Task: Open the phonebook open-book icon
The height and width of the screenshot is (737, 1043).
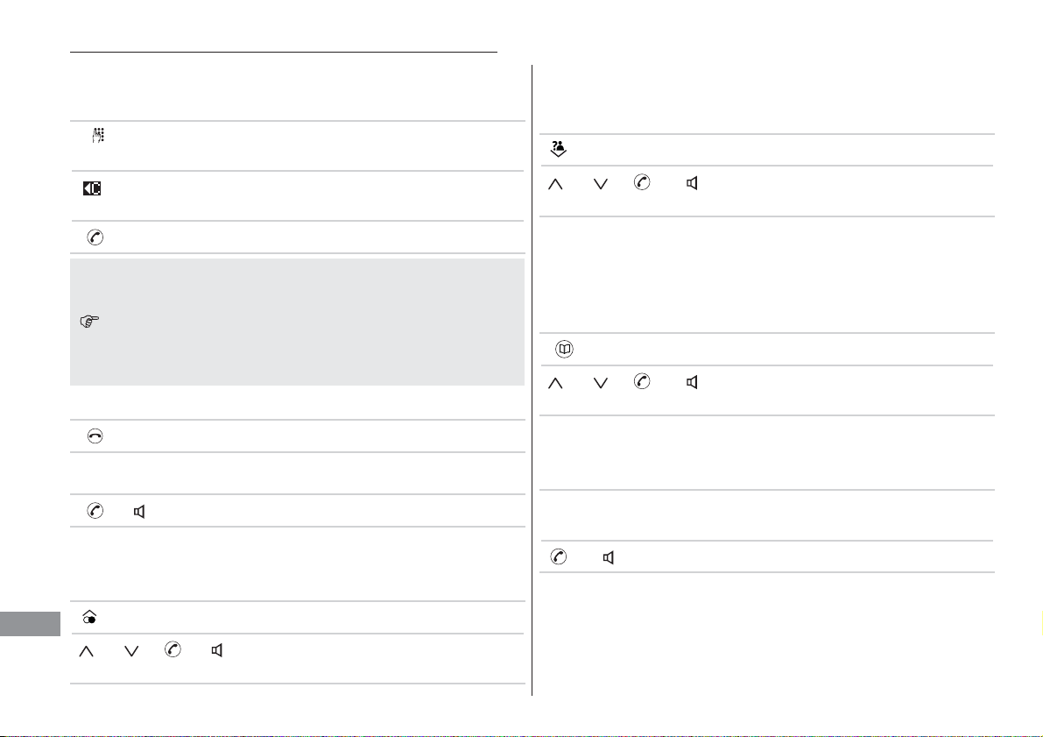Action: 564,349
